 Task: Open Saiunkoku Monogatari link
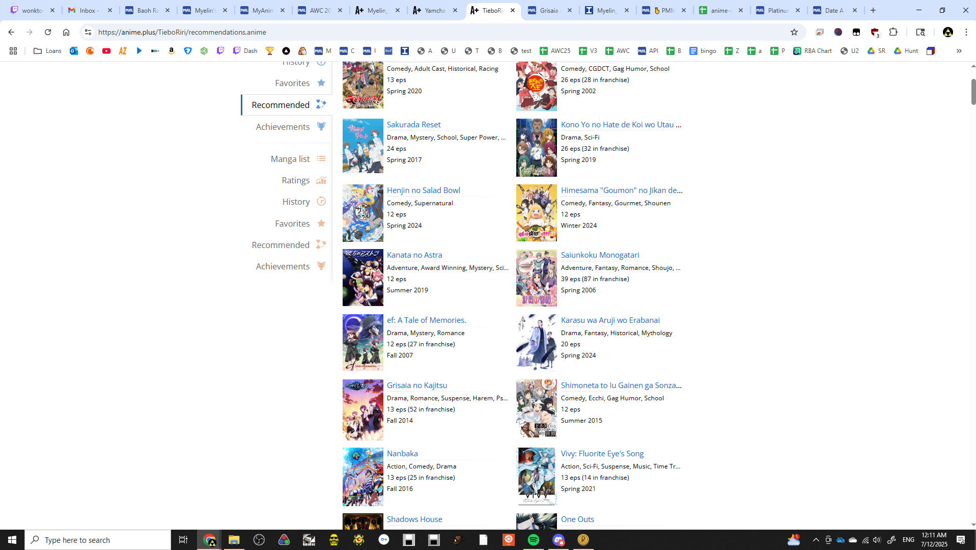coord(600,255)
